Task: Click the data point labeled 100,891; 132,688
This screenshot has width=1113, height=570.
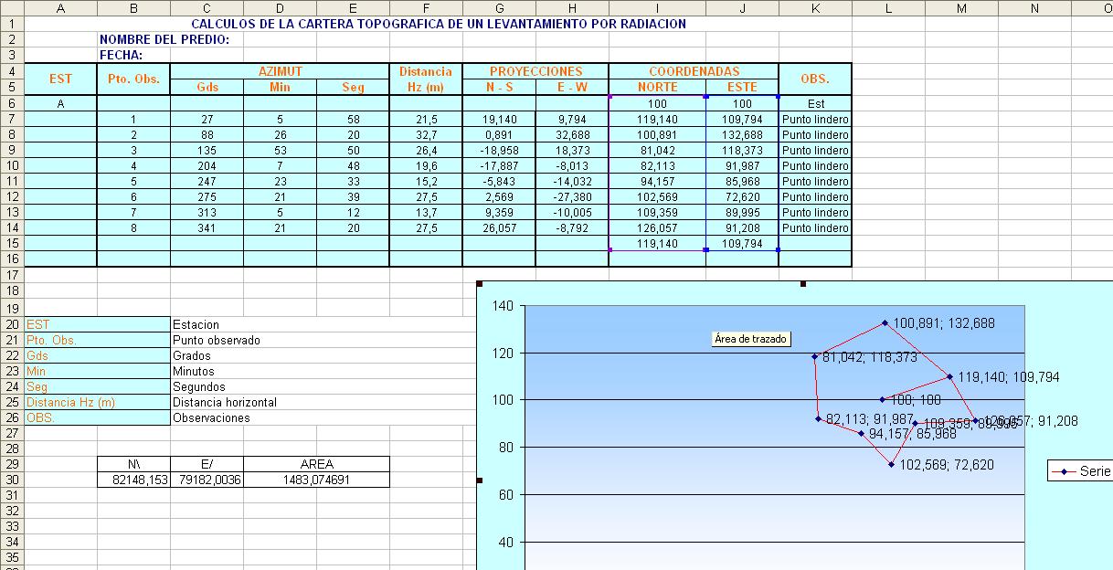Action: [x=885, y=322]
